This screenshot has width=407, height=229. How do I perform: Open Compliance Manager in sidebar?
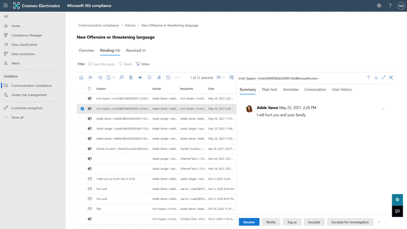26,35
